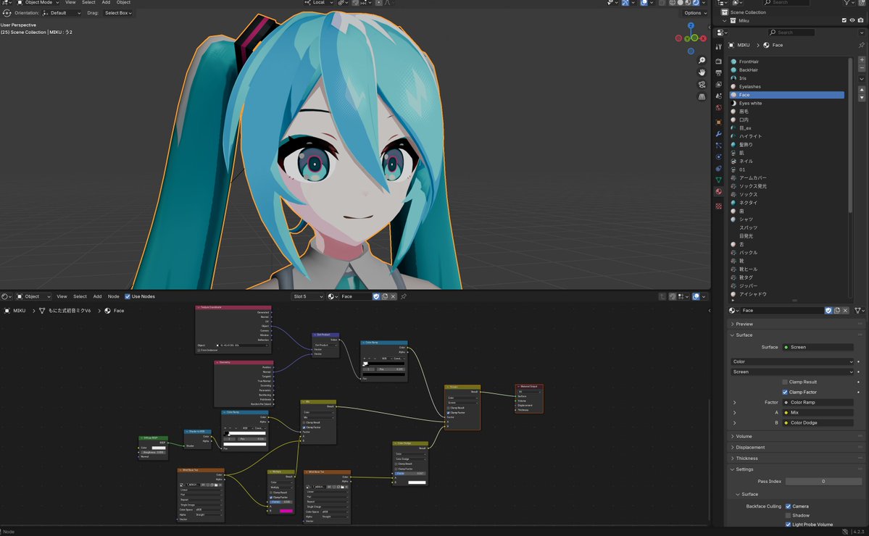The width and height of the screenshot is (869, 536).
Task: Open the node editor Add menu
Action: pos(98,296)
